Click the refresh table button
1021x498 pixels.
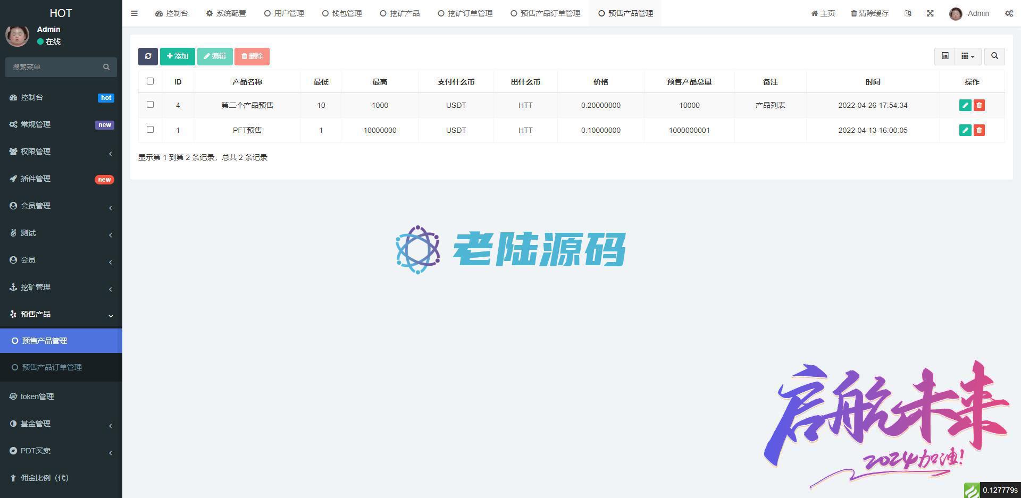[148, 56]
